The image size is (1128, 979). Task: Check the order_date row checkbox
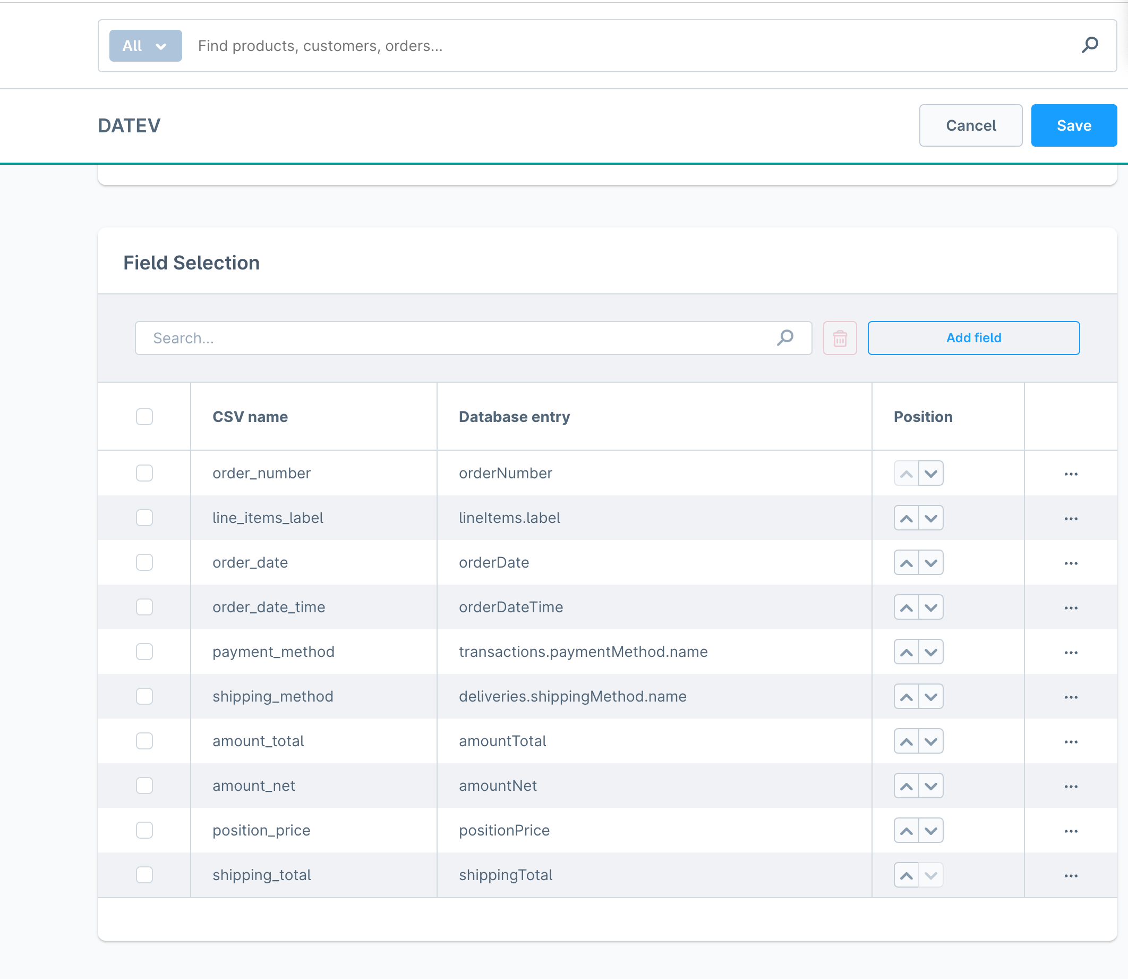pos(144,563)
